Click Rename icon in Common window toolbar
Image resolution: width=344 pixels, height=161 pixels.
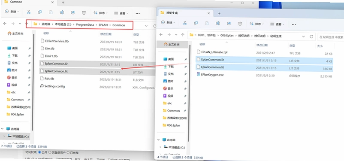62,12
